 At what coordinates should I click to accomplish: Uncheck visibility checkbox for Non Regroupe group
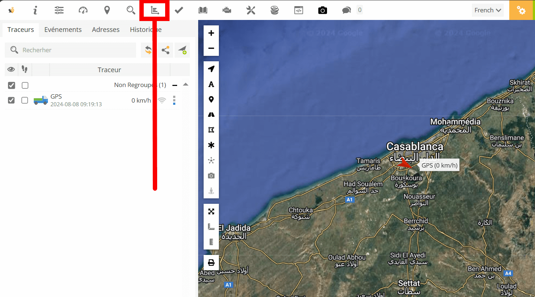click(x=12, y=85)
